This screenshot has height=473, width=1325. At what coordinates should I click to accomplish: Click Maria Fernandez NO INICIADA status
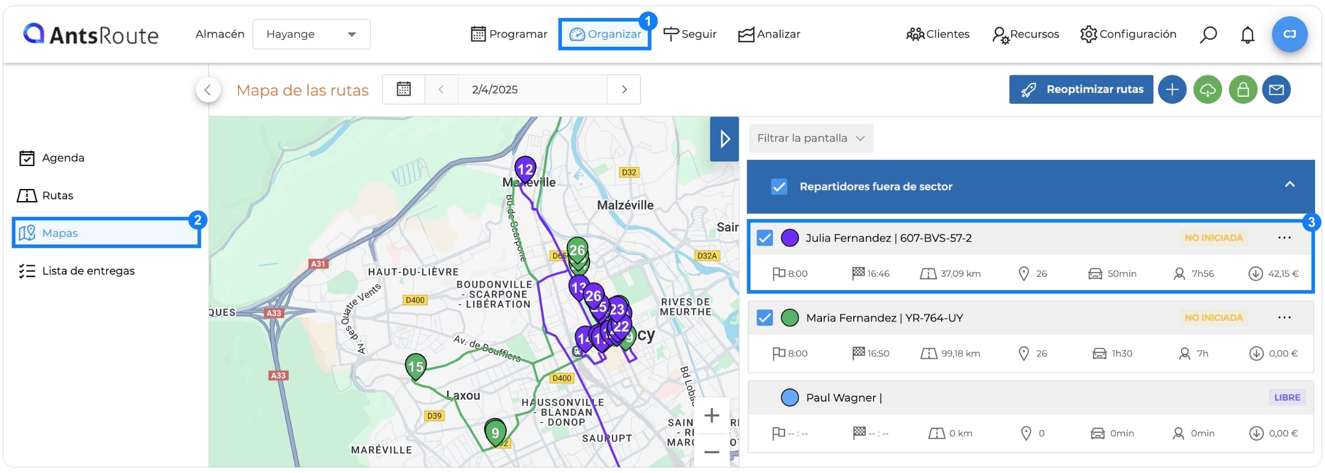point(1213,318)
